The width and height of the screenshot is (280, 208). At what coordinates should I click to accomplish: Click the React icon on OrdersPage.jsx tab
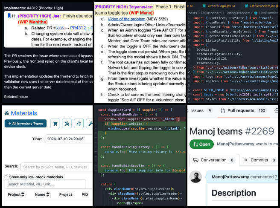click(x=204, y=6)
